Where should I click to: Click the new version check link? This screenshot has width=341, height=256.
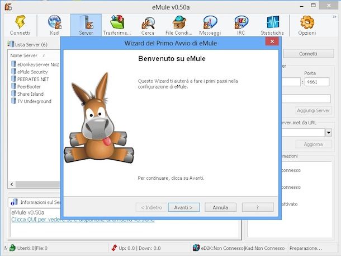(83, 220)
